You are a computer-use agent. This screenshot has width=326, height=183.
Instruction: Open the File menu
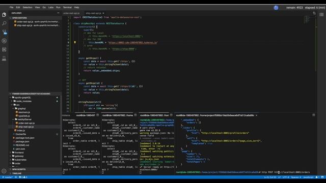11,7
